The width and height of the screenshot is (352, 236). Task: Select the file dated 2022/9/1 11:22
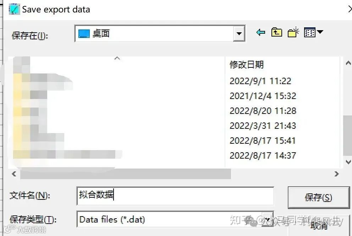click(260, 81)
